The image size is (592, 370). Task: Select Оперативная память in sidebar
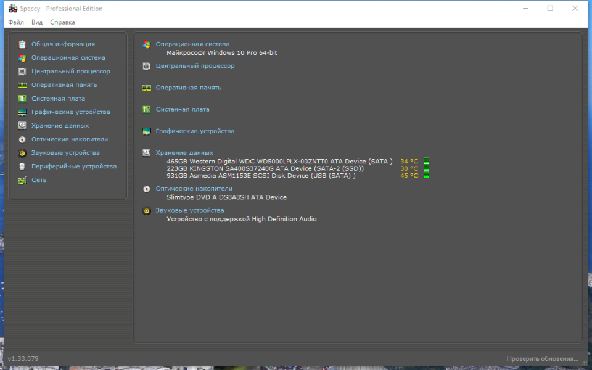64,85
